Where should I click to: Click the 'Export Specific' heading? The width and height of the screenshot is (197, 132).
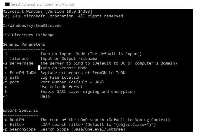click(x=20, y=110)
